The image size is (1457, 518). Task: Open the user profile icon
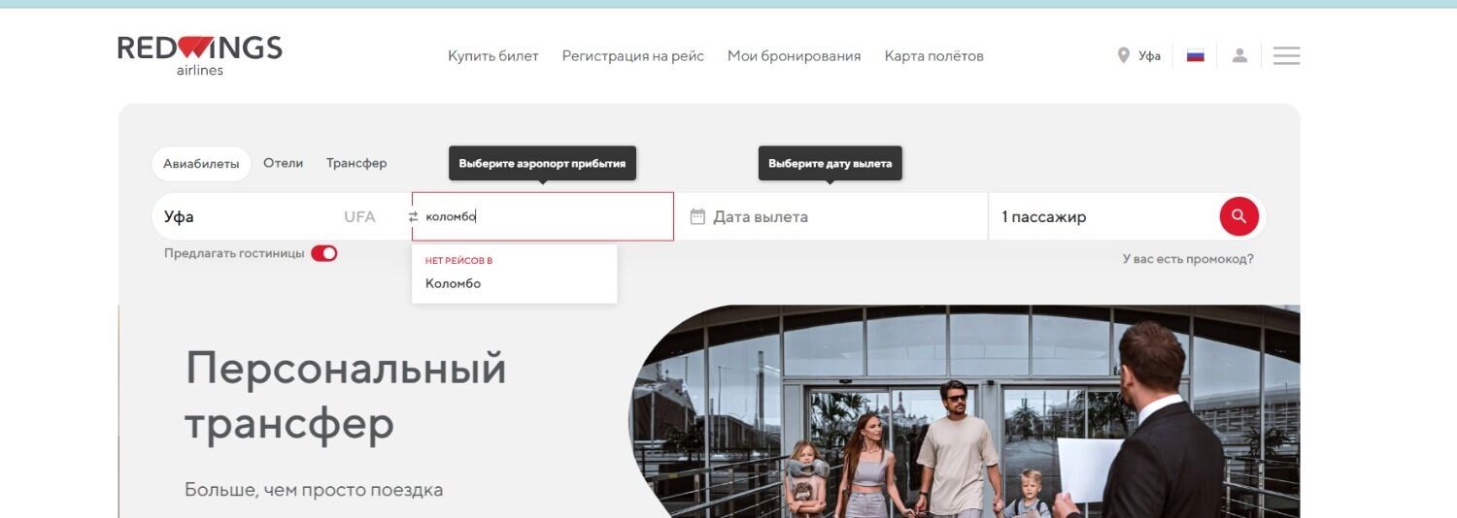1239,55
